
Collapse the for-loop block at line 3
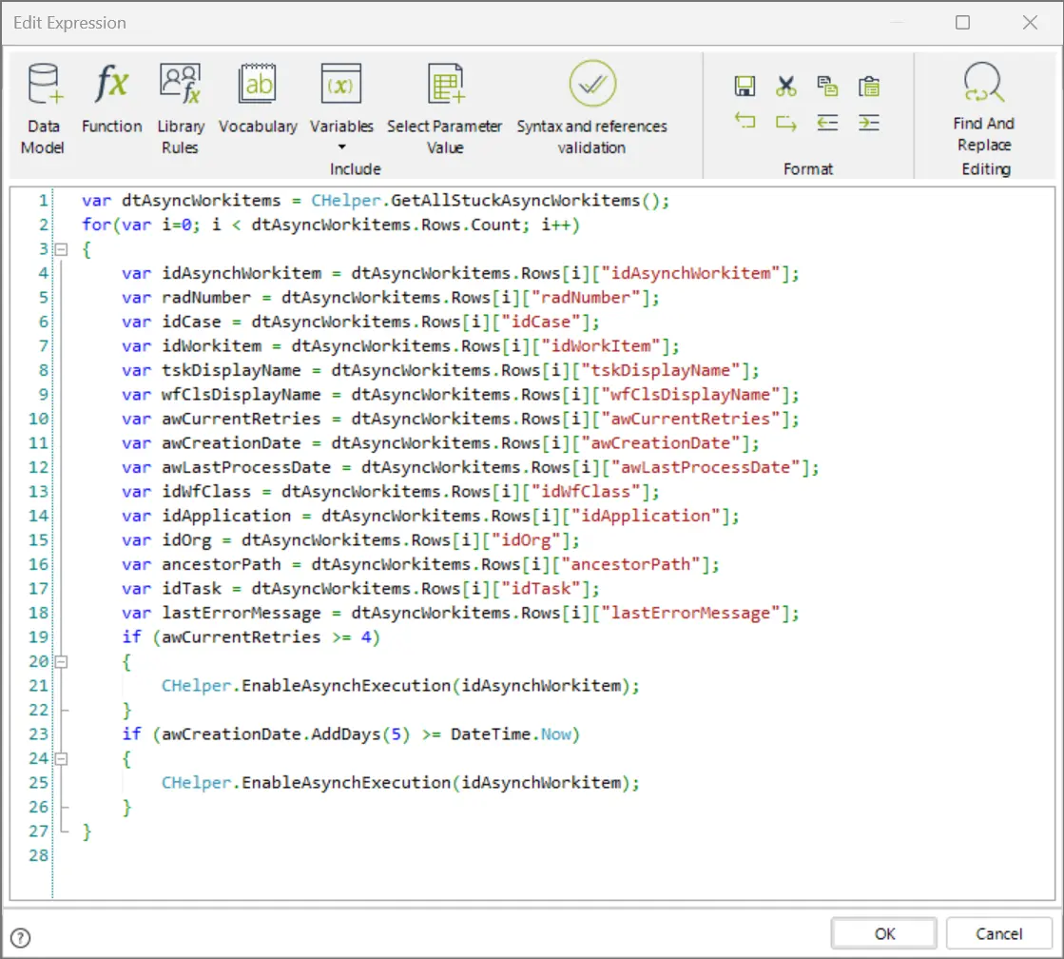click(61, 249)
